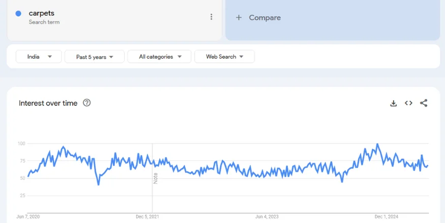
Task: Click the Interest over time heading
Action: (48, 103)
